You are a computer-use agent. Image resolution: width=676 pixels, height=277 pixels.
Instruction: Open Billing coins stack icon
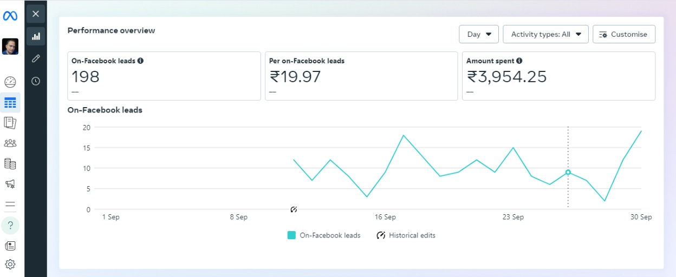tap(10, 163)
